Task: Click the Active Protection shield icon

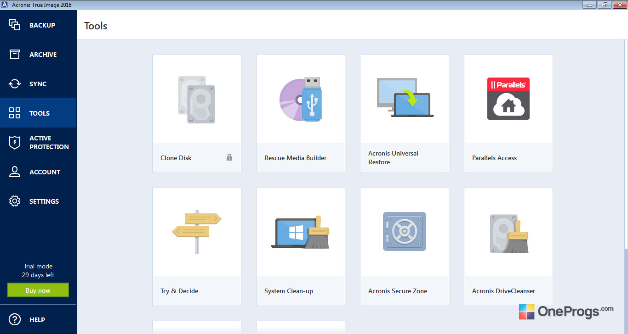Action: coord(15,142)
